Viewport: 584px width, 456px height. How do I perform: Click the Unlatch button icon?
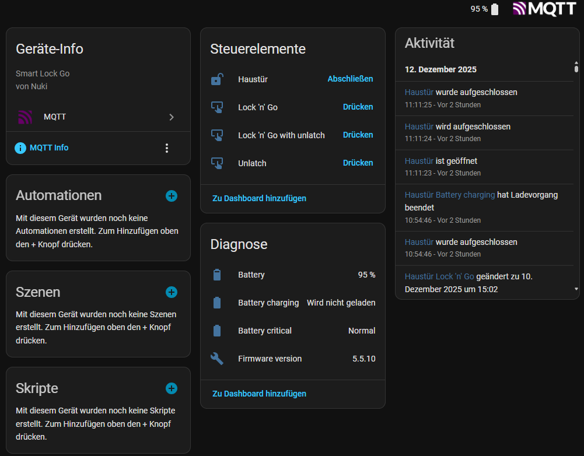coord(217,163)
